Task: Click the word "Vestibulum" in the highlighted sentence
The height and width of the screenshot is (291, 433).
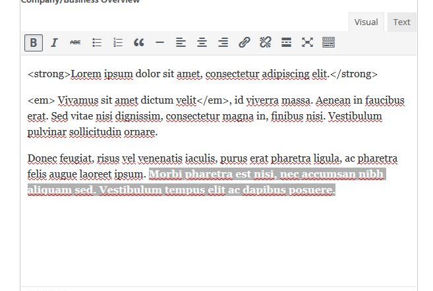Action: pos(130,190)
